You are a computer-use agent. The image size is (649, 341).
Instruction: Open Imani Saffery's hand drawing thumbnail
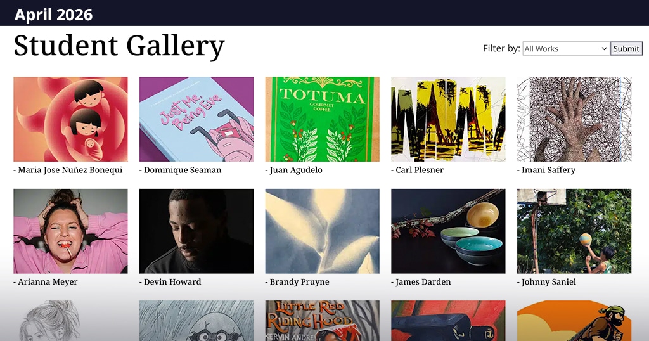[x=574, y=119]
